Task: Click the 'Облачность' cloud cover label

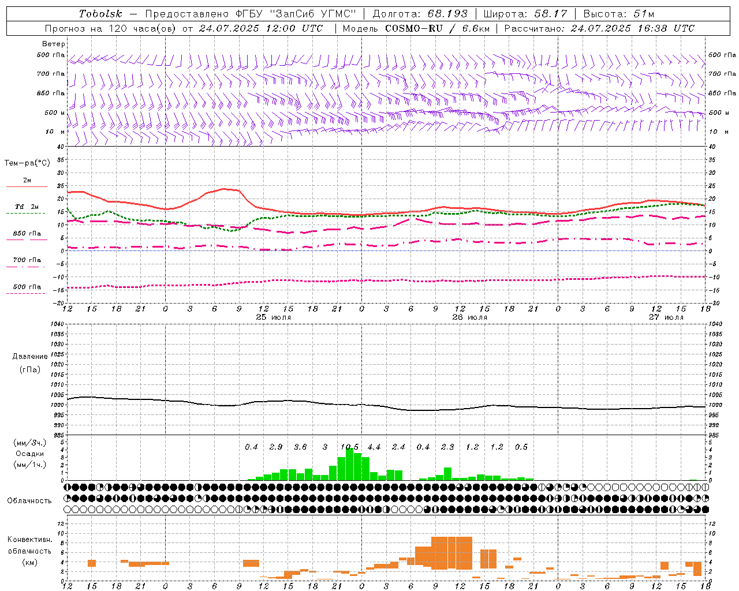Action: [29, 501]
